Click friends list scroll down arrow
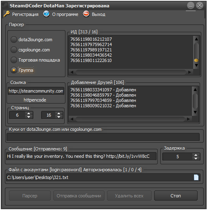The image size is (207, 210). pyautogui.click(x=195, y=112)
